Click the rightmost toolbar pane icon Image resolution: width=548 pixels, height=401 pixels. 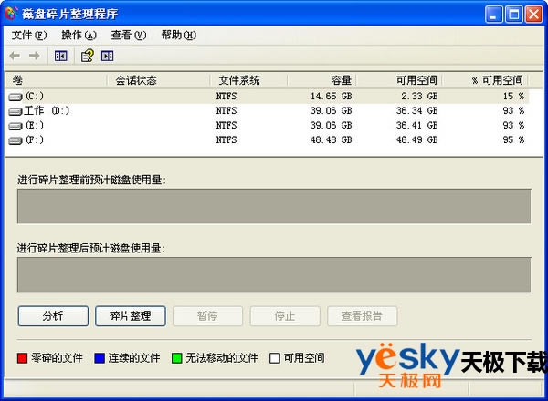(x=108, y=56)
